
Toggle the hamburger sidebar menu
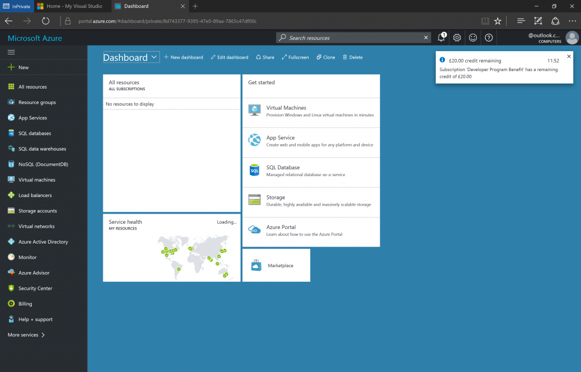coord(11,52)
